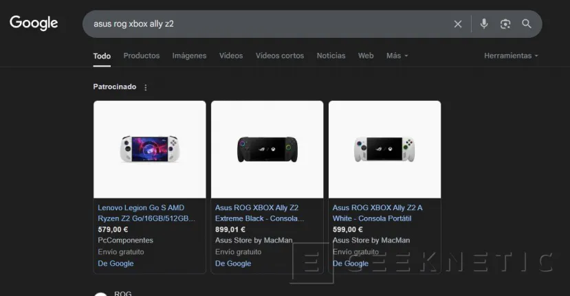
Task: Click the 579,00 € price
Action: 113,229
